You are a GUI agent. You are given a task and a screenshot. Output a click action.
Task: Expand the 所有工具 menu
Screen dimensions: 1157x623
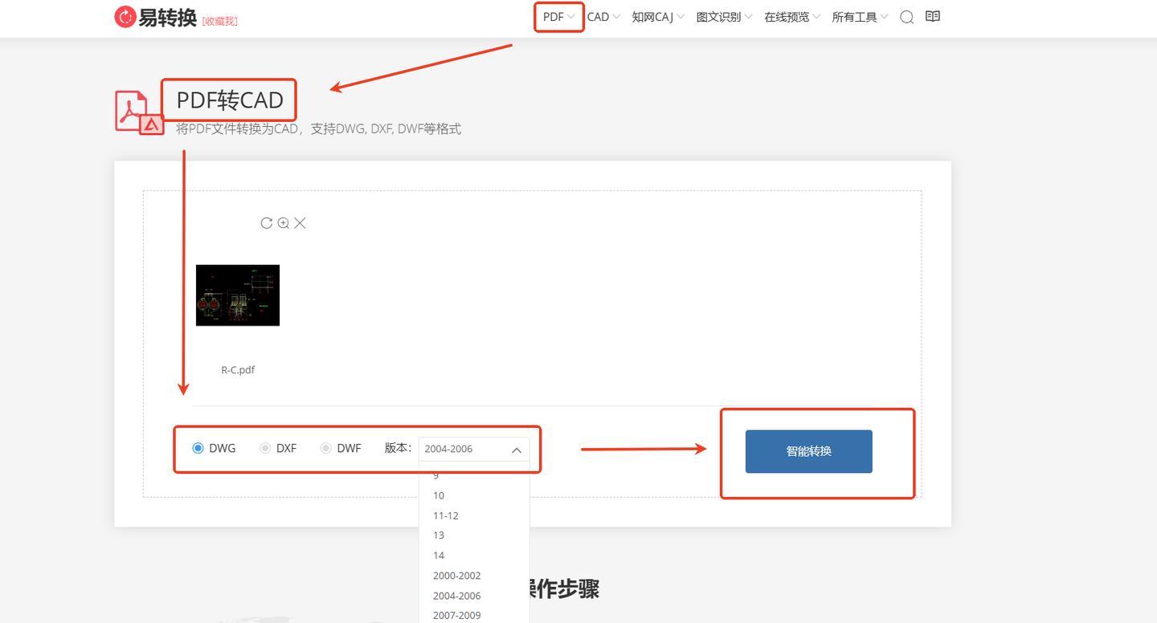[x=859, y=17]
